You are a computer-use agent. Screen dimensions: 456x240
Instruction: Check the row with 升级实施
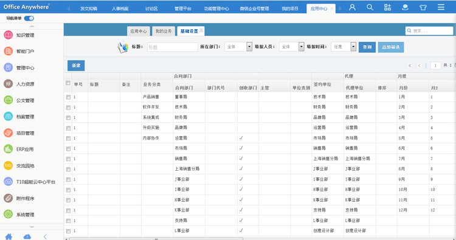coord(68,128)
